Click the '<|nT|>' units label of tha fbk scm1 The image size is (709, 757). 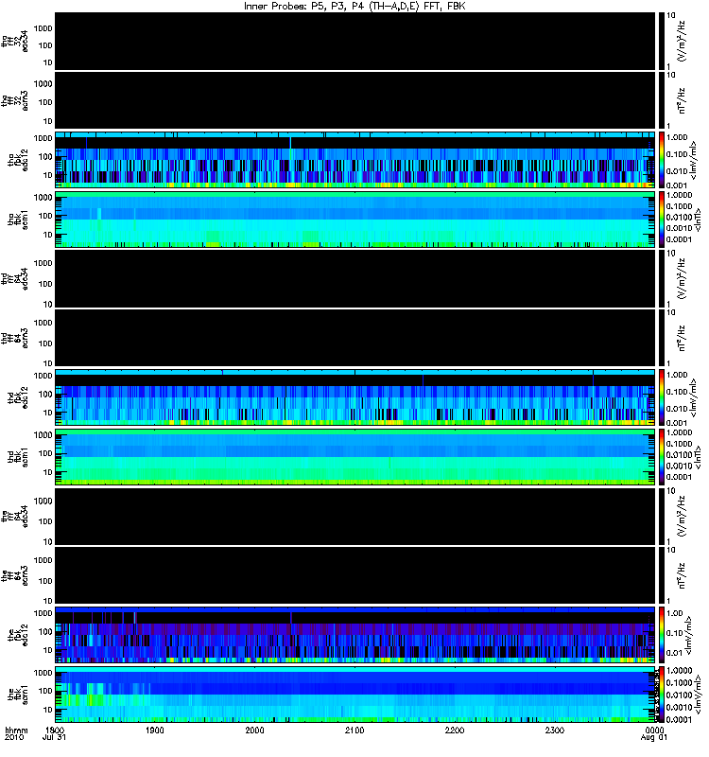698,220
